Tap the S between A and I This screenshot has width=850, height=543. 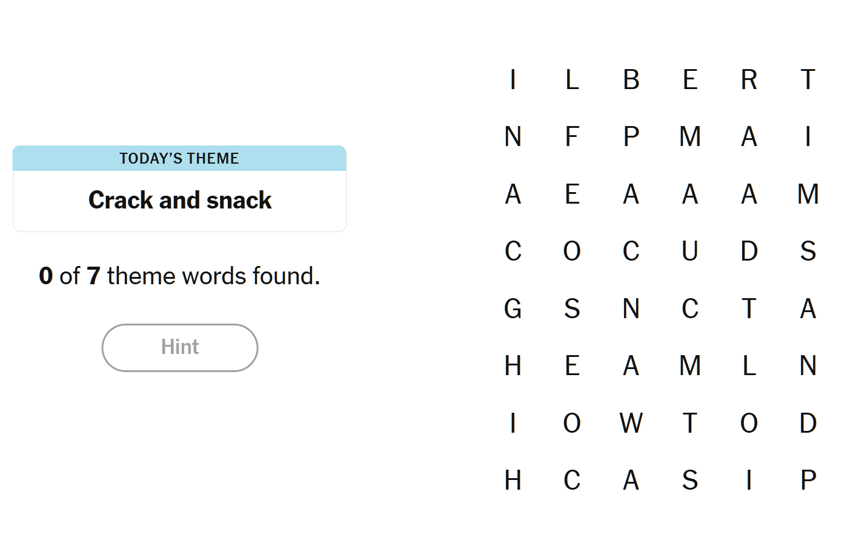(690, 480)
